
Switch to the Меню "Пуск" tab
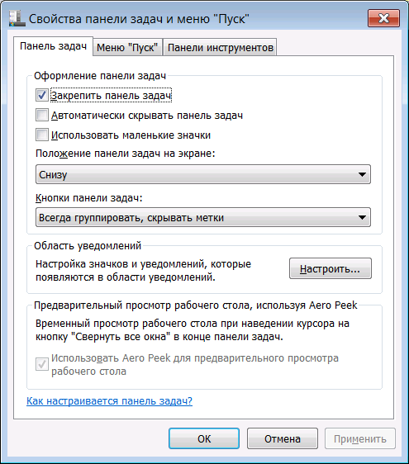[127, 47]
